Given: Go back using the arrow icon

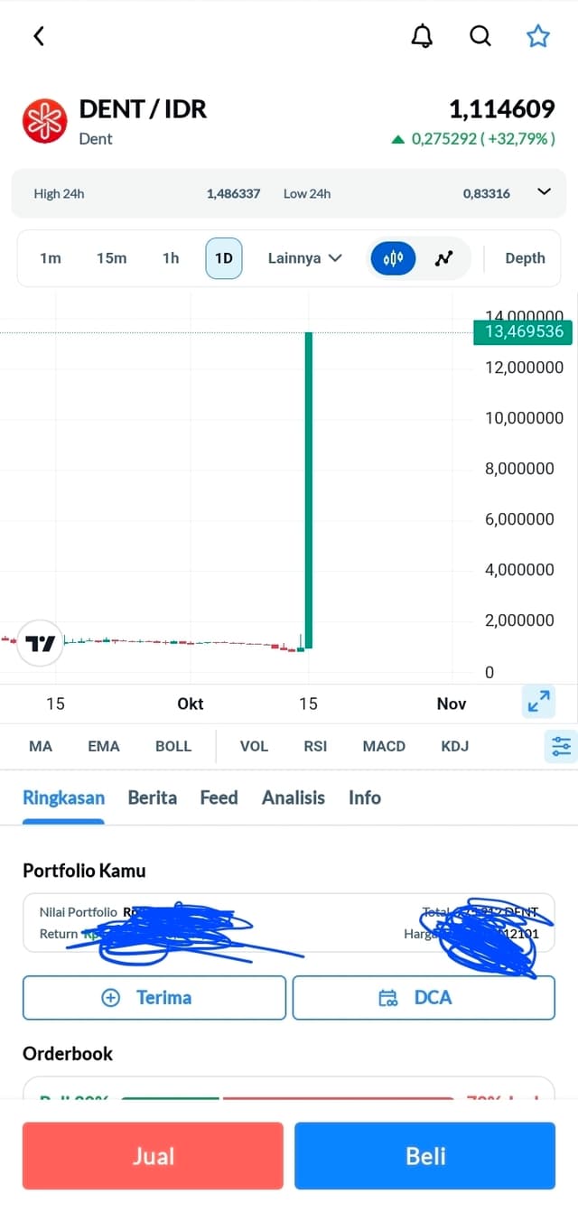Looking at the screenshot, I should pyautogui.click(x=38, y=36).
